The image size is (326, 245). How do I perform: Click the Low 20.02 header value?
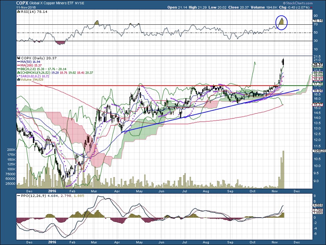[x=218, y=7]
